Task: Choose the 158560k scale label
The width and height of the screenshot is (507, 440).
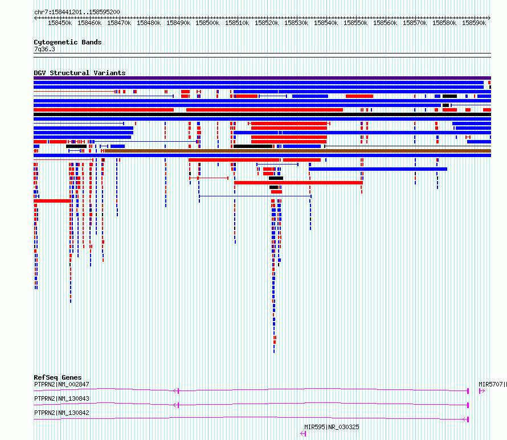Action: pos(385,23)
